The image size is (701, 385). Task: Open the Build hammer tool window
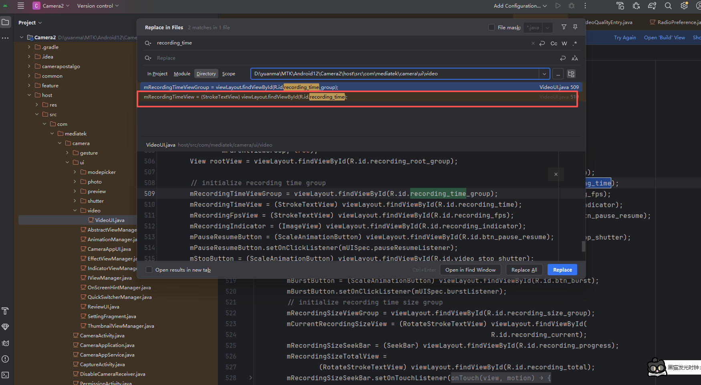tap(5, 311)
